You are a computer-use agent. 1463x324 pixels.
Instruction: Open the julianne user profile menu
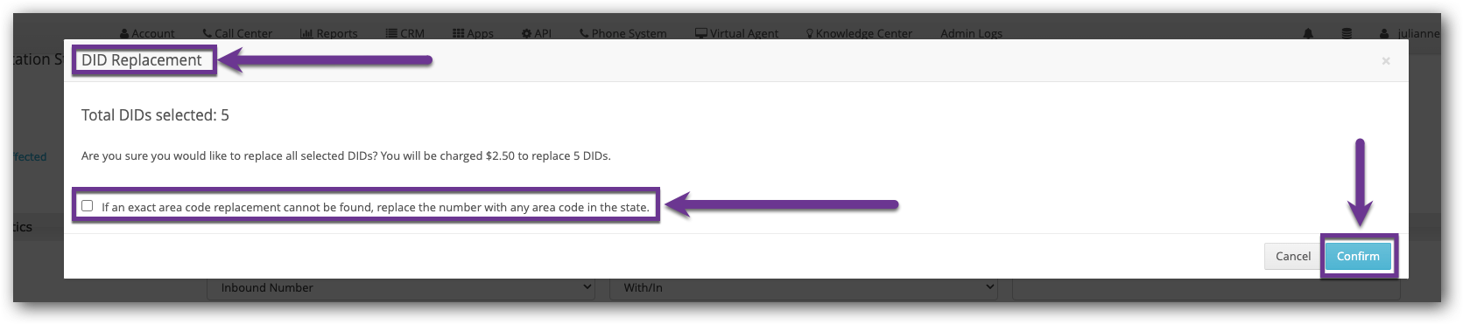pyautogui.click(x=1410, y=33)
